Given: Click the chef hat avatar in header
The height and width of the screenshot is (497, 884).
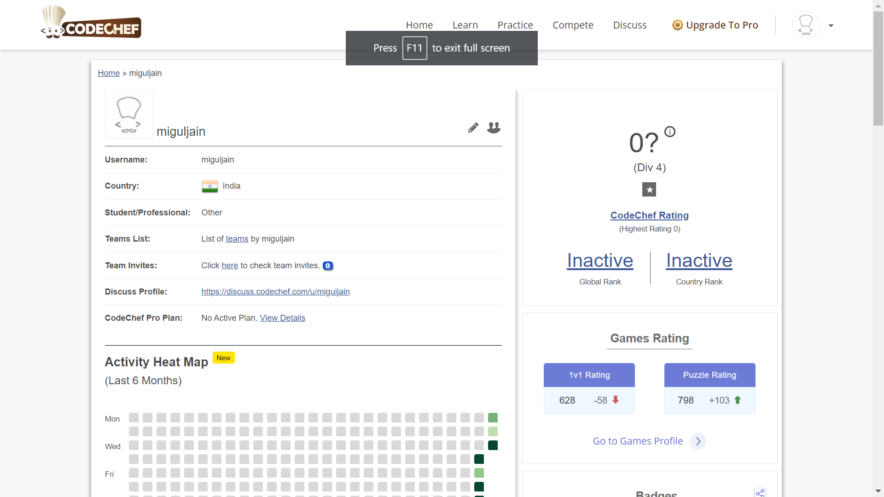Looking at the screenshot, I should click(x=806, y=25).
